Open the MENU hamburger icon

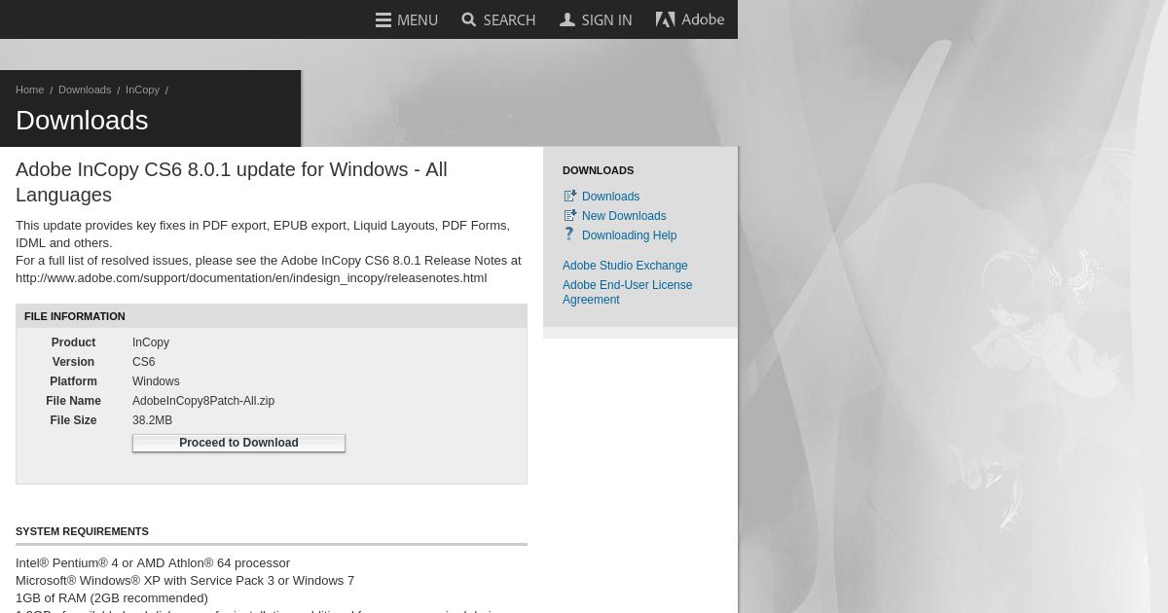point(383,19)
